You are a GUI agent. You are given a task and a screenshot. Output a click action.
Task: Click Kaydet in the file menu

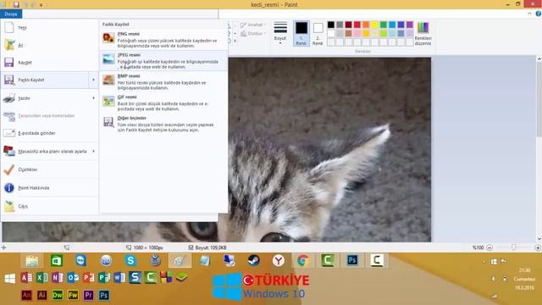click(49, 63)
